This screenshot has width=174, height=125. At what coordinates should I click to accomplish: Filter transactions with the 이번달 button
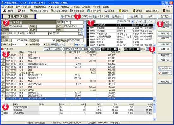coord(67,49)
